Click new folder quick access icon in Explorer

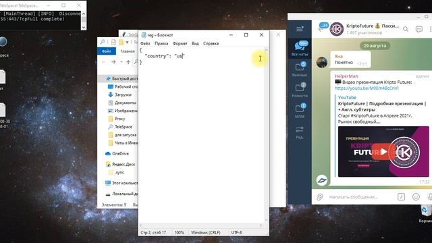click(x=121, y=42)
